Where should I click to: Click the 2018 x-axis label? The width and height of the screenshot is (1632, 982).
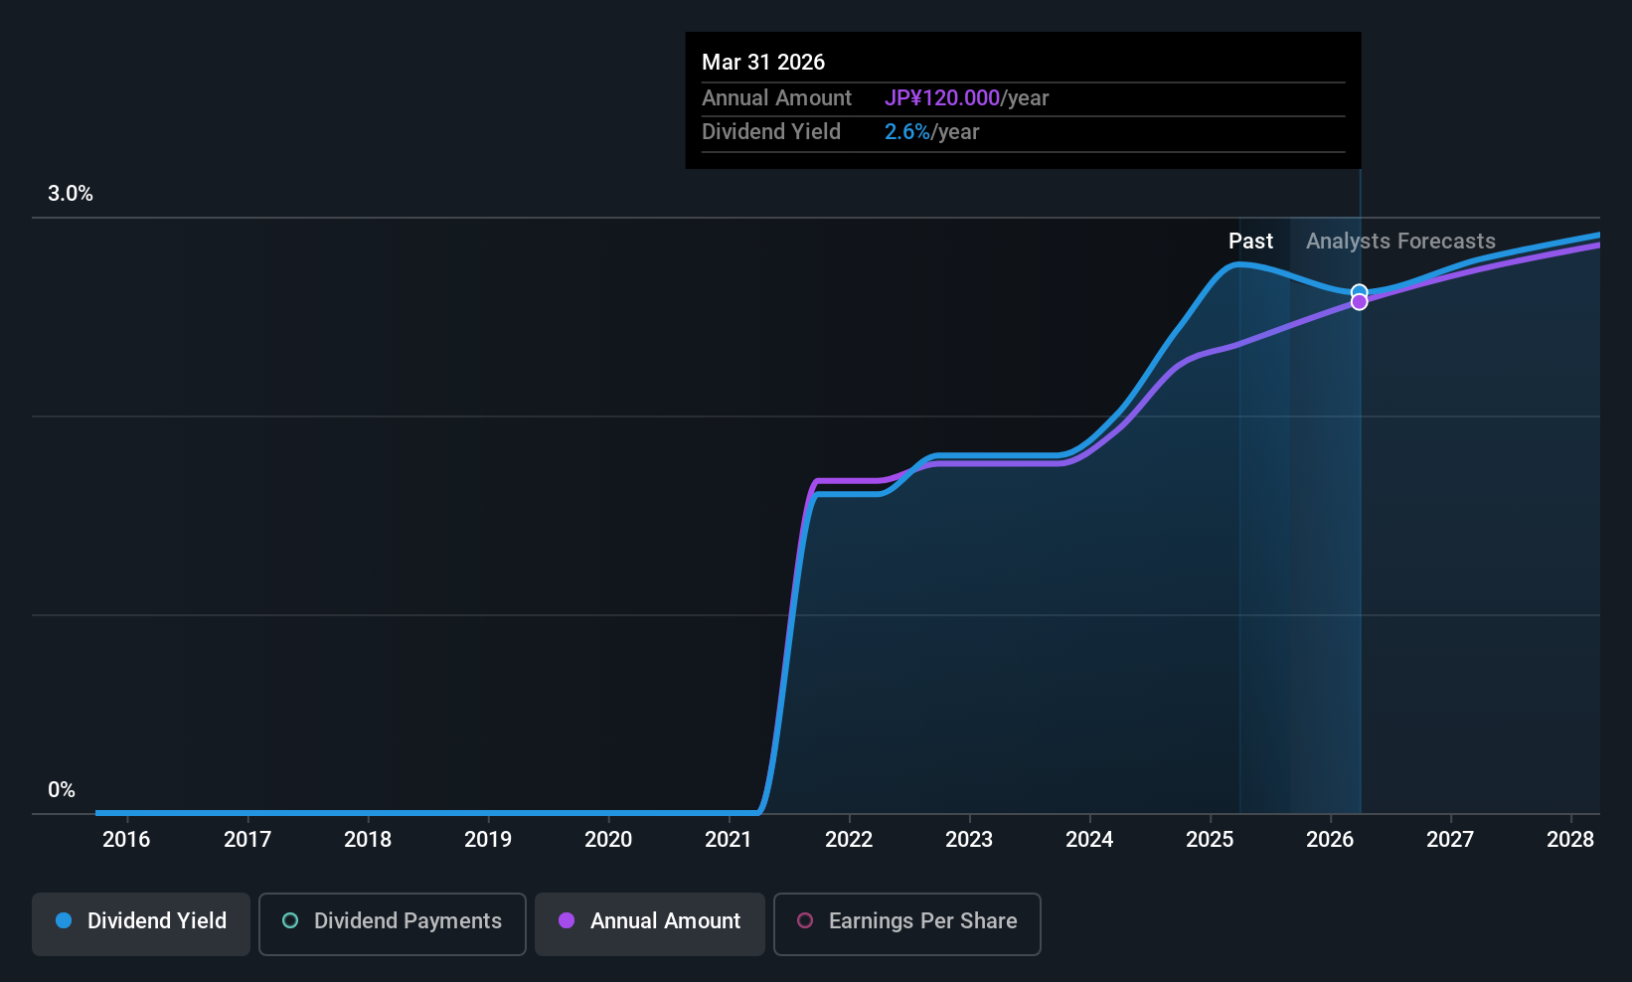368,840
